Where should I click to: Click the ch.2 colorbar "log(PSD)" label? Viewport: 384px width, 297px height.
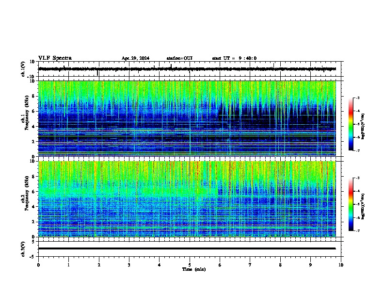pos(363,207)
